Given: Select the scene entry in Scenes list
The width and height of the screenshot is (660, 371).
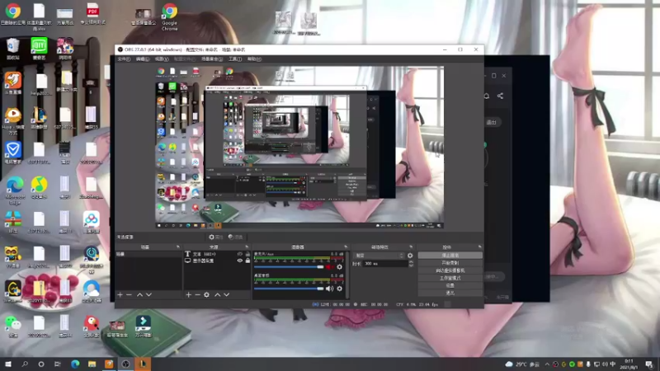Looking at the screenshot, I should click(148, 254).
